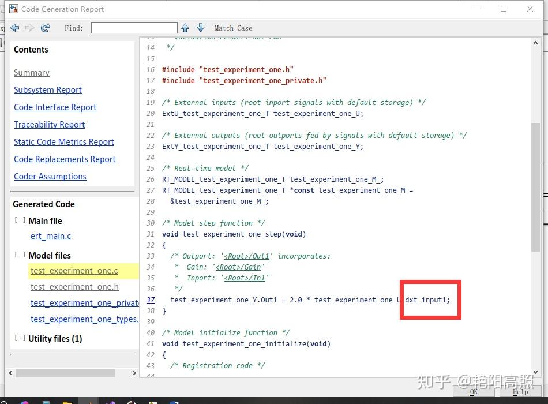
Task: Collapse the Model files section
Action: (x=19, y=255)
